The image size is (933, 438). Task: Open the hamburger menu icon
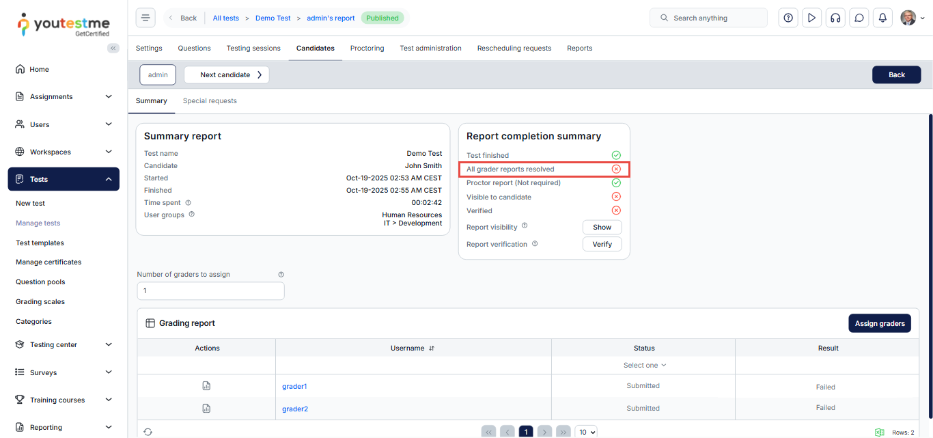[x=145, y=18]
